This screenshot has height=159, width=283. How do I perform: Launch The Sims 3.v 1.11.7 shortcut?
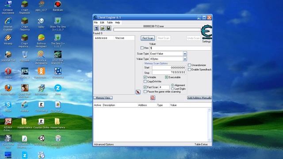click(x=58, y=41)
